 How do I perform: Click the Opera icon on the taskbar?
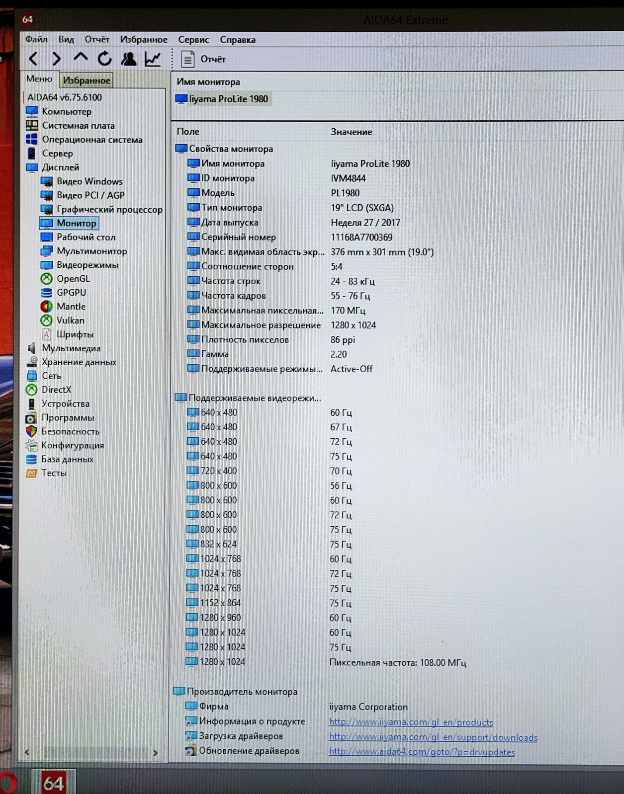[8, 783]
